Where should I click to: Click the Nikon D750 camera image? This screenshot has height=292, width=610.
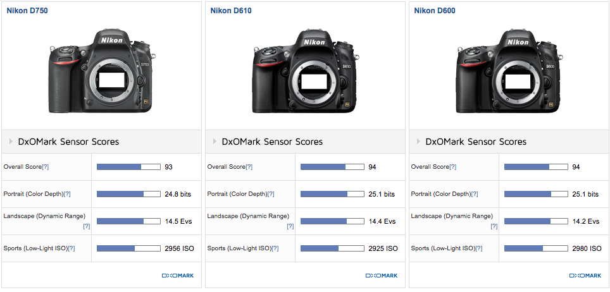point(102,72)
